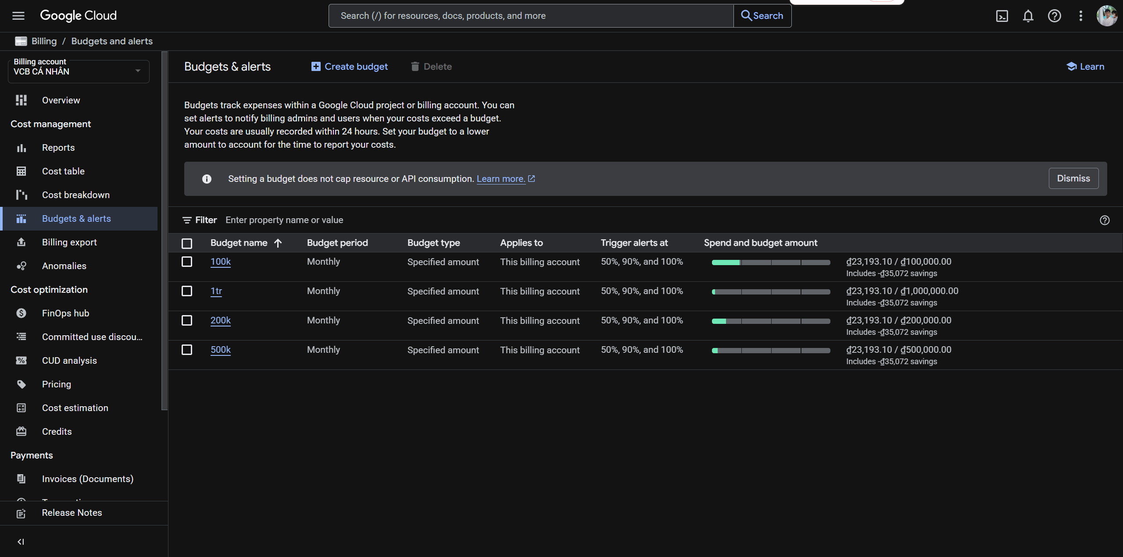Click the table help icon by filter
Screen dimensions: 1123x557
(x=1105, y=220)
